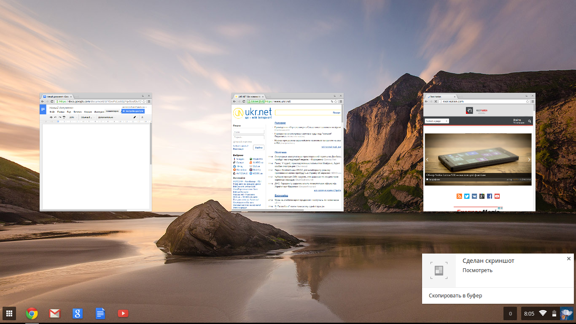Open Gmail from the shelf

[54, 313]
